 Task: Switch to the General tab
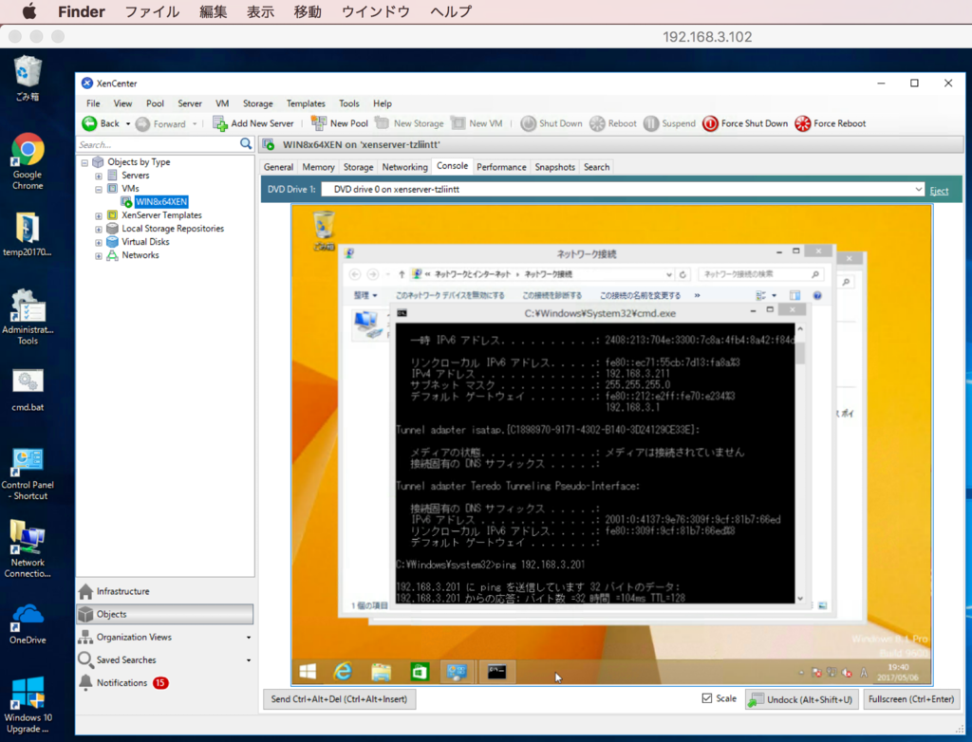point(278,167)
